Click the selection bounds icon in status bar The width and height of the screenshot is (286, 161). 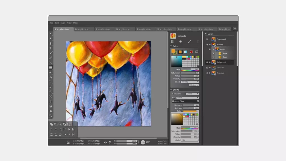pyautogui.click(x=68, y=142)
